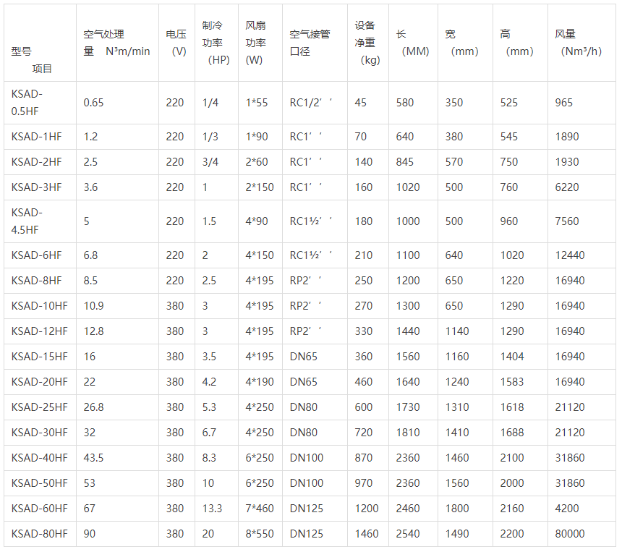Click the RC1/2 pipe diameter cell
622x552 pixels.
(x=310, y=103)
